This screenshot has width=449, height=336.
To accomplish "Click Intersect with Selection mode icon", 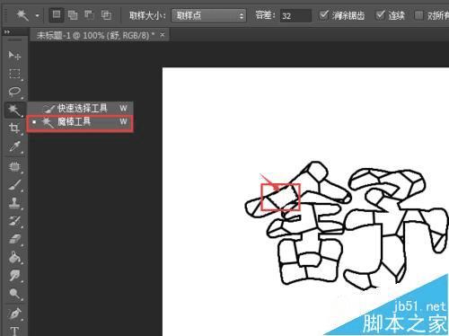I will (x=106, y=15).
